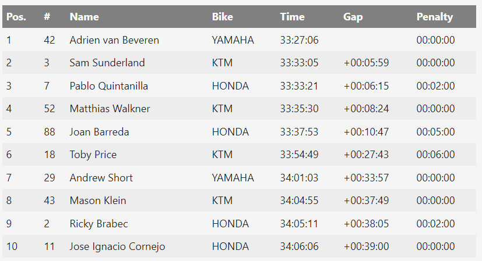Click Toby Price's 00:06:00 penalty
Viewport: 482px width, 261px height.
[436, 155]
